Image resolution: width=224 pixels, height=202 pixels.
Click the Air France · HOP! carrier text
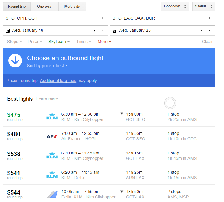(78, 139)
